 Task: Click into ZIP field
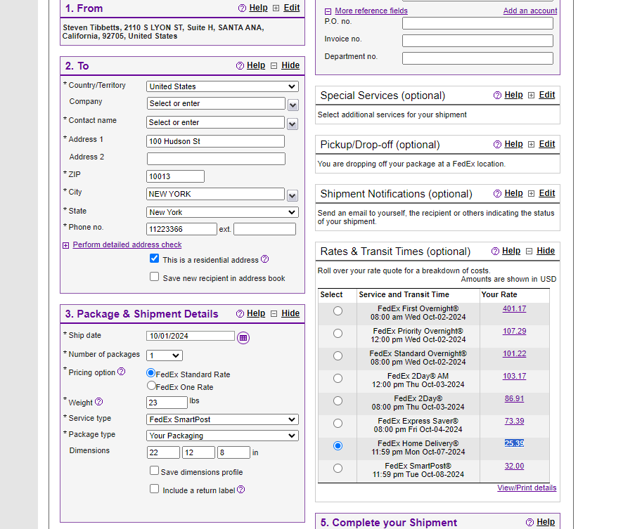pos(175,176)
